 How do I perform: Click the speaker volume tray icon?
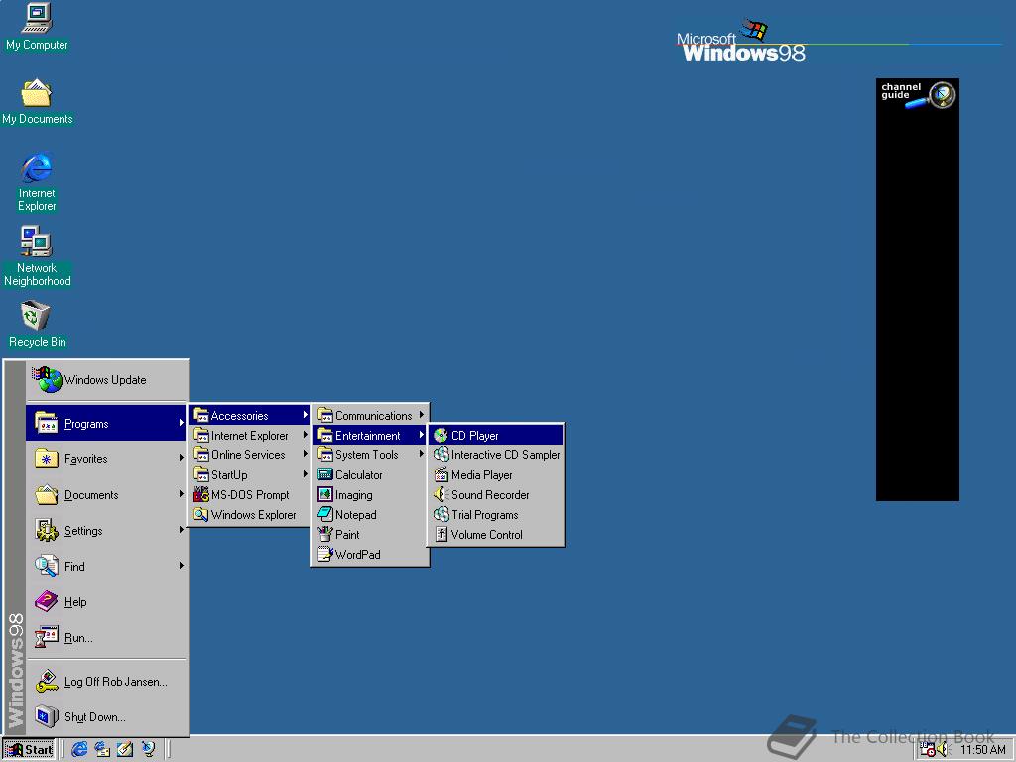pyautogui.click(x=943, y=750)
